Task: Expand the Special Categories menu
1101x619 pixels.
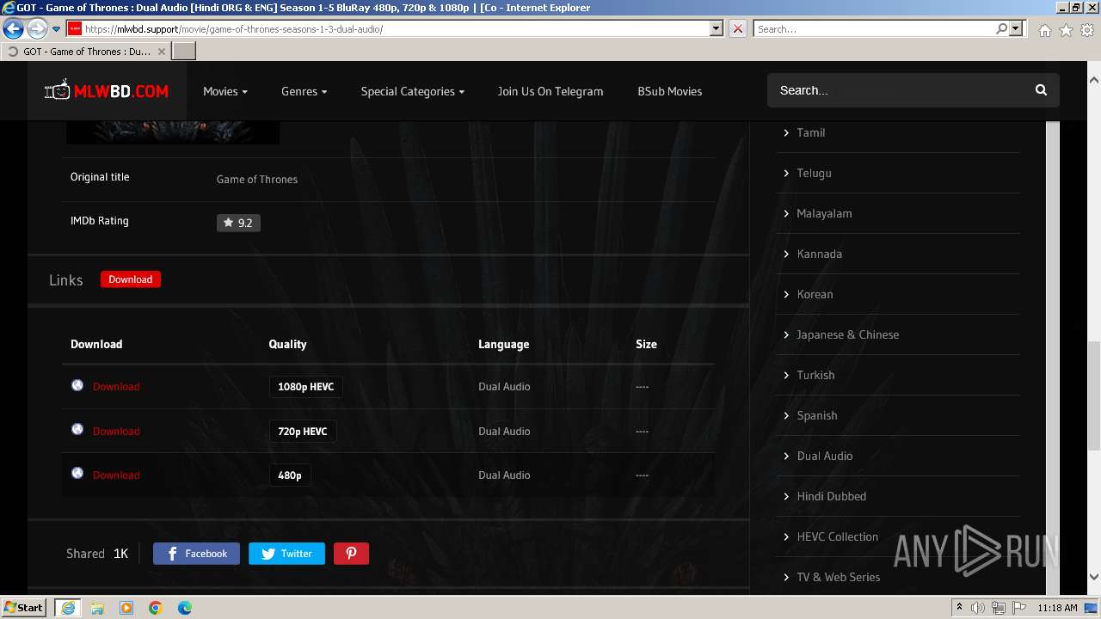Action: tap(412, 91)
